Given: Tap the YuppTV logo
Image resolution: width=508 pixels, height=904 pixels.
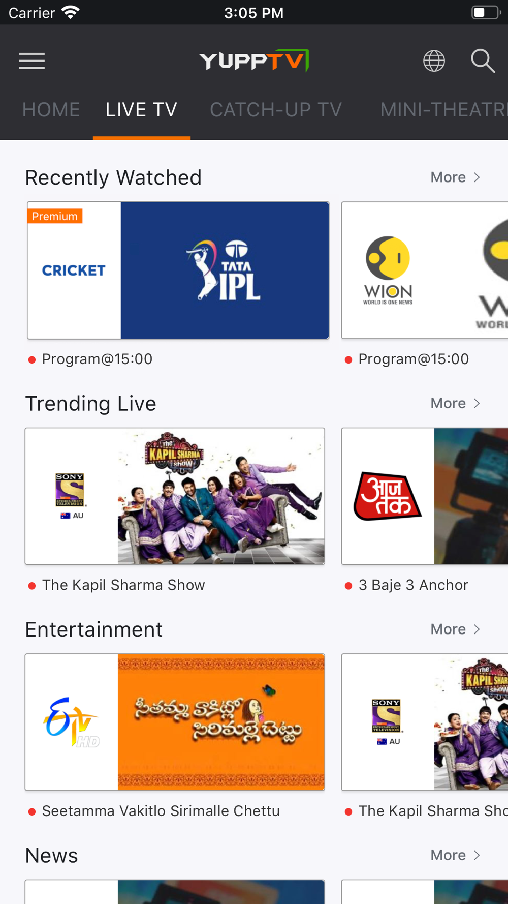Looking at the screenshot, I should [254, 61].
